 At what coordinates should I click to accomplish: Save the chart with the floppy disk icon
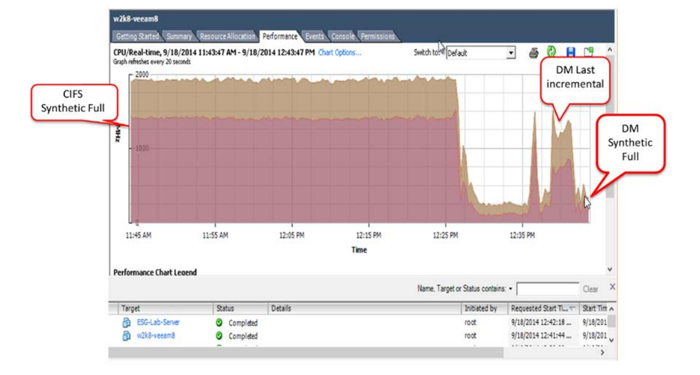click(x=571, y=52)
